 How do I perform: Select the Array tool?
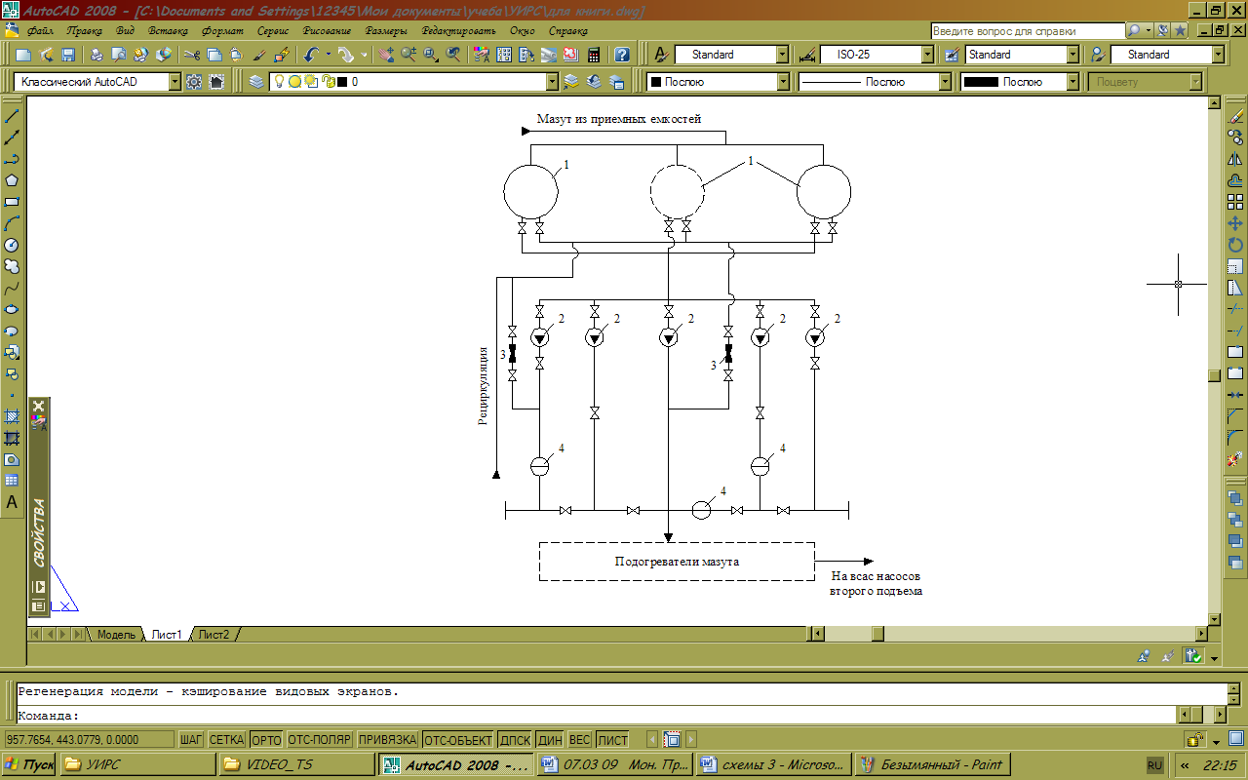(1235, 202)
